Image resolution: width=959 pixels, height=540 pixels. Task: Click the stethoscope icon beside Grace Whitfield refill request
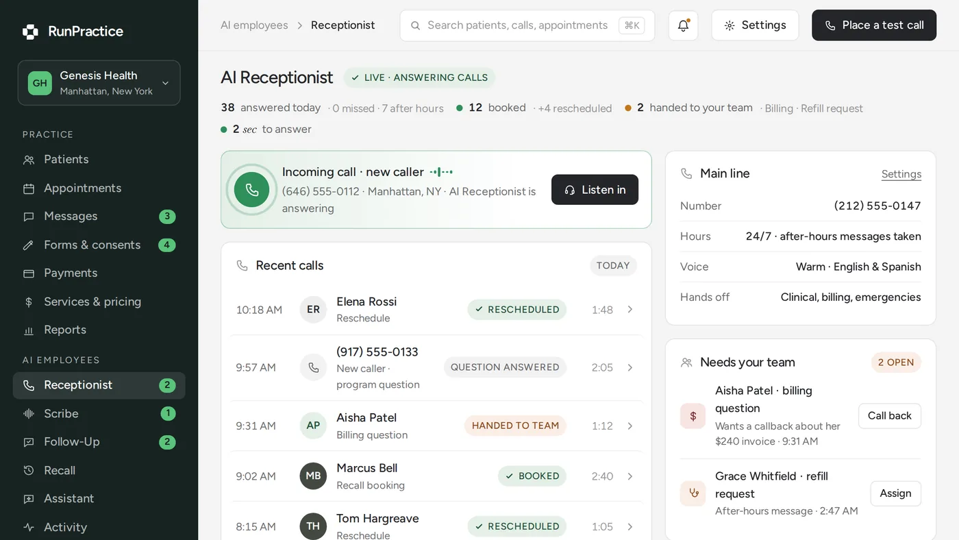click(693, 493)
